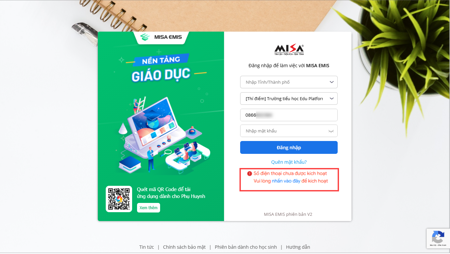Click the QR code image

tap(119, 199)
